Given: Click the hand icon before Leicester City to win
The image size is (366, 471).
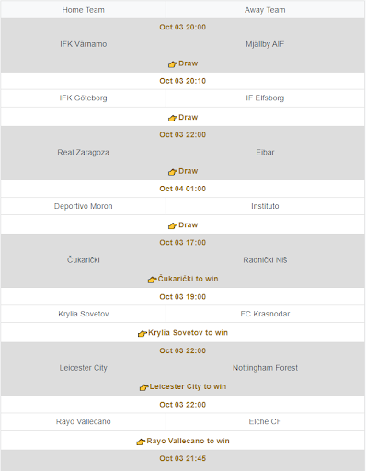Looking at the screenshot, I should click(143, 387).
